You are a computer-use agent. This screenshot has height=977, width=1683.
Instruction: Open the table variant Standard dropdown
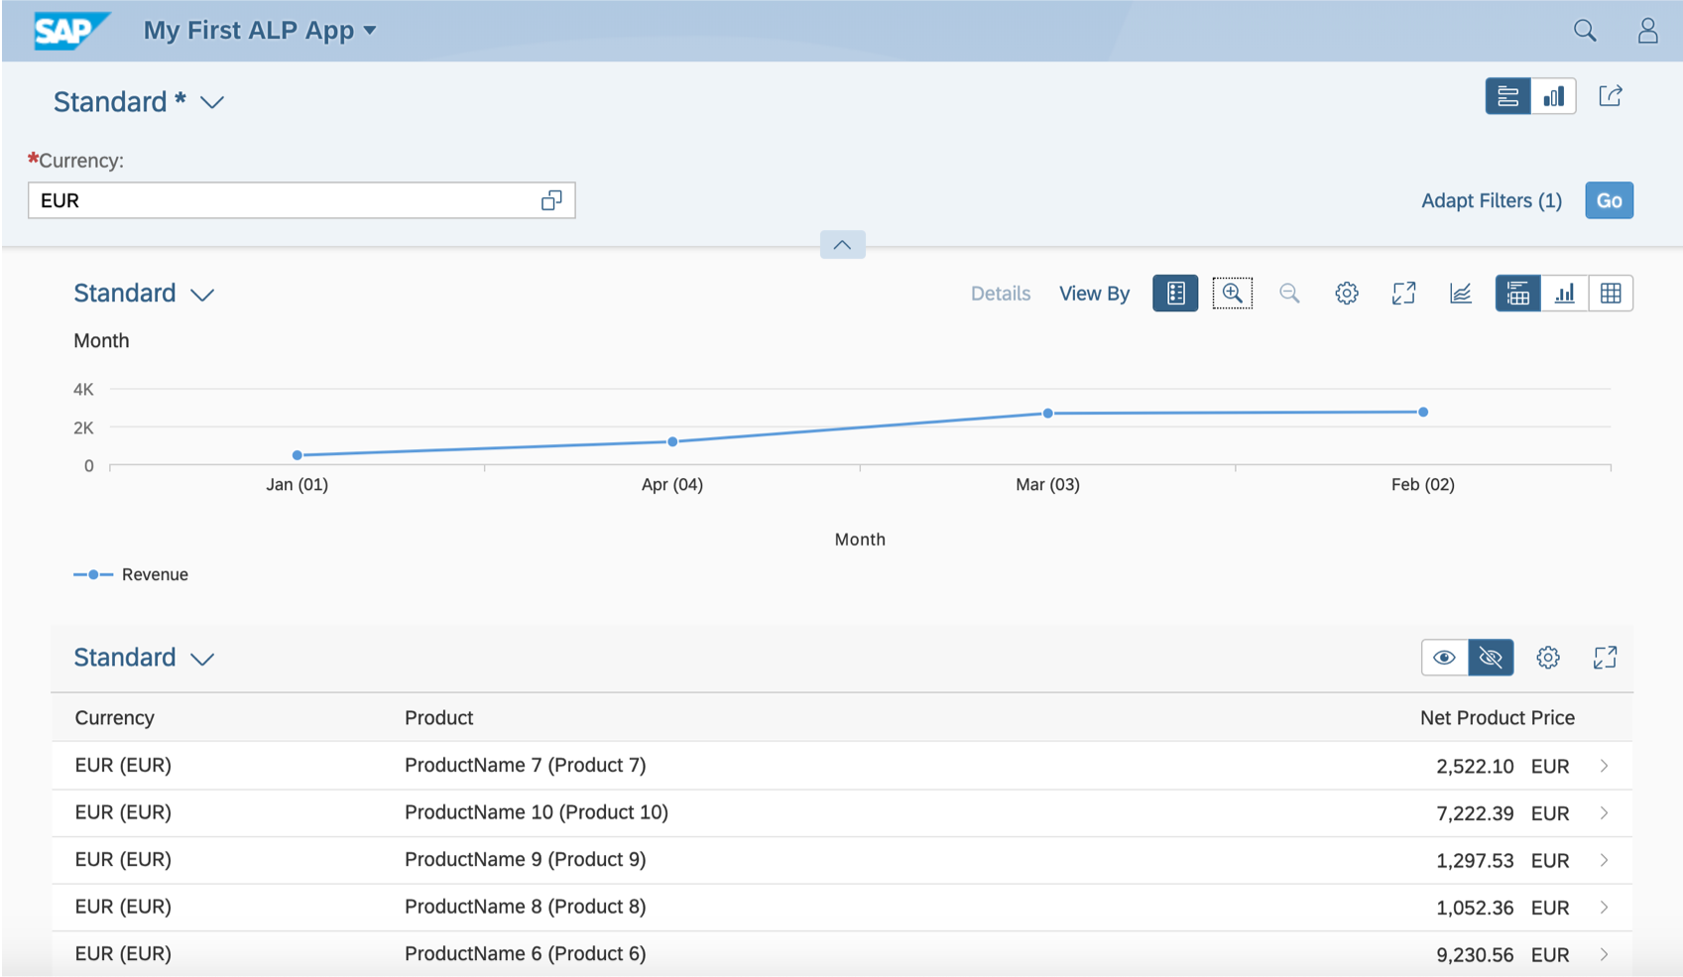point(144,658)
